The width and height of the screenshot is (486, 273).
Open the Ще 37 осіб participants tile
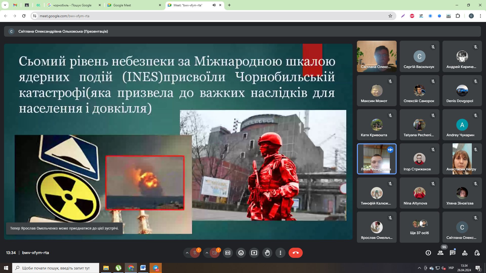pos(419,227)
